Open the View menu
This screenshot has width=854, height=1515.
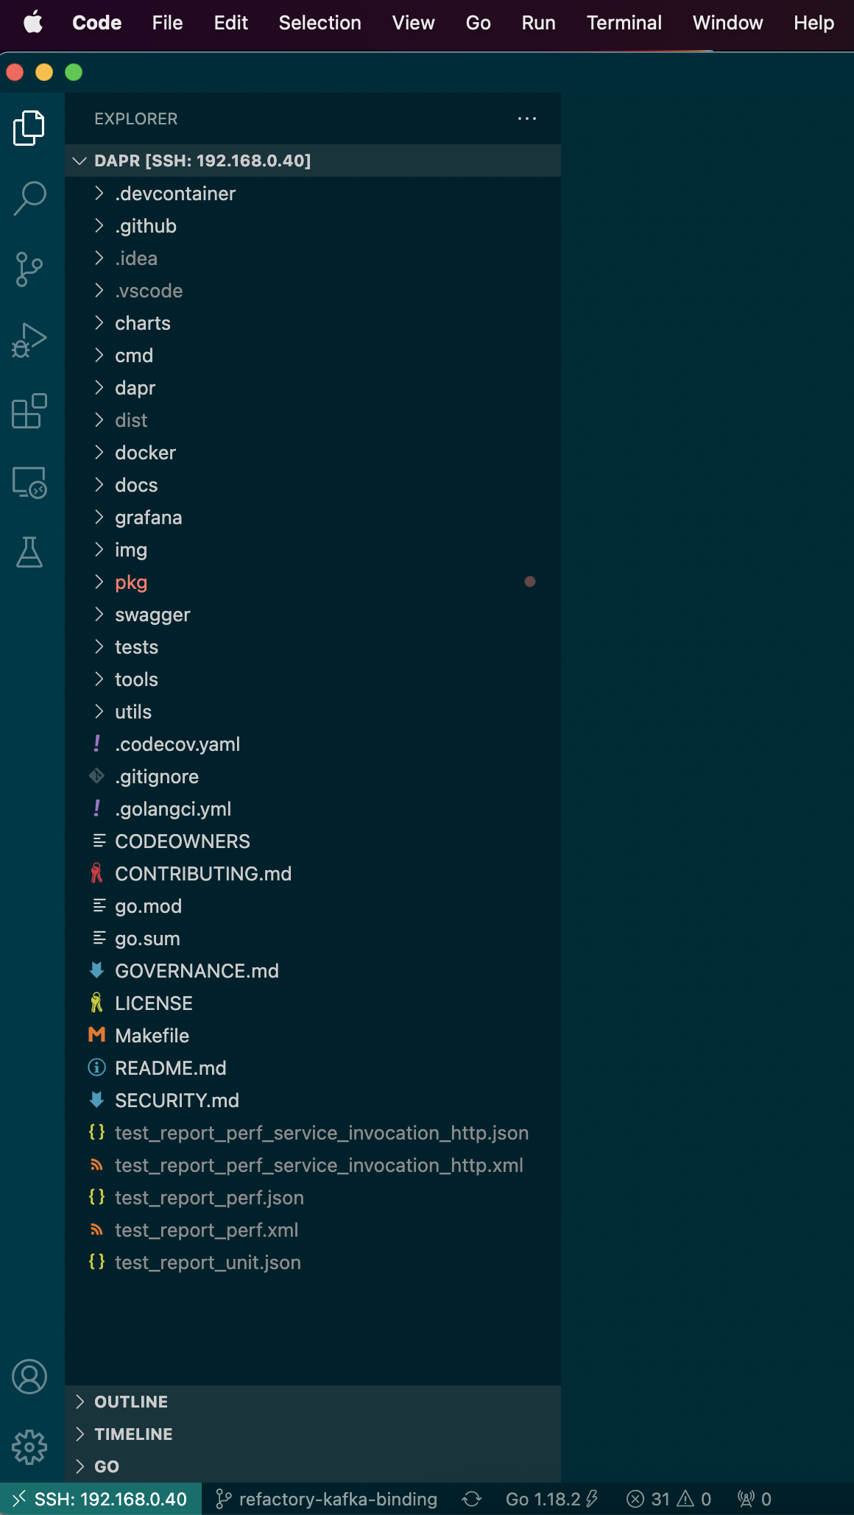pyautogui.click(x=413, y=23)
